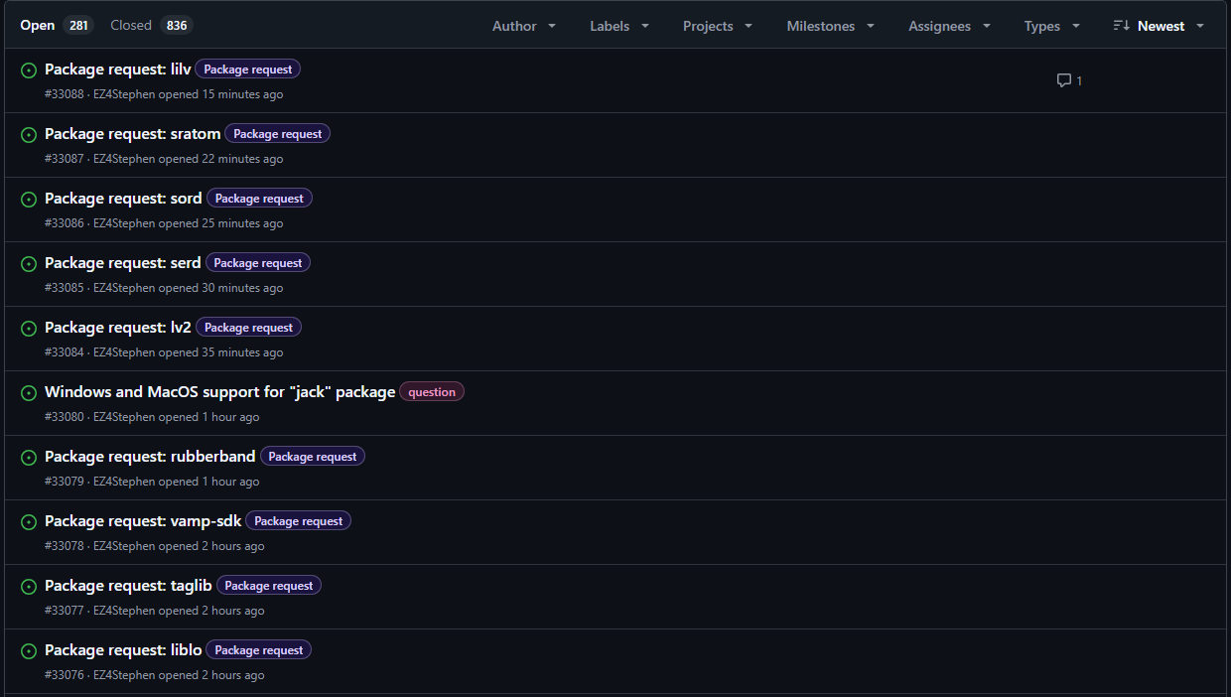
Task: Select the Open issues tab
Action: point(56,26)
